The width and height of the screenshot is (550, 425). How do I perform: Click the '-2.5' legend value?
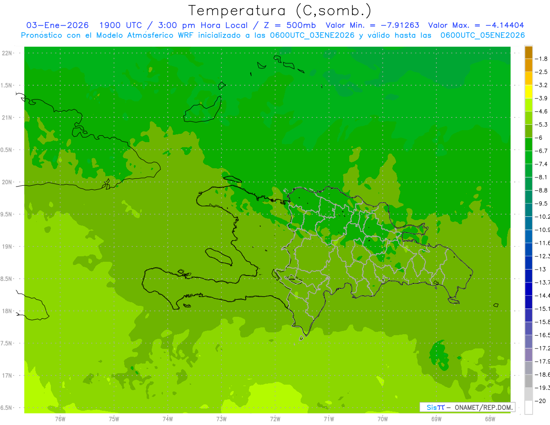click(x=541, y=72)
